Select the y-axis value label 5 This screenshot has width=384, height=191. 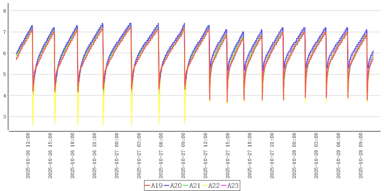click(4, 74)
